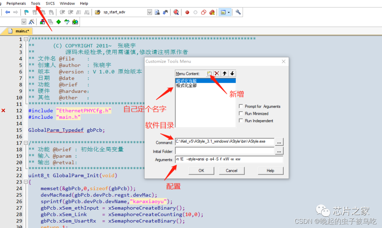Open Target Options with the wrench icon
This screenshot has height=228, width=382.
(x=237, y=12)
